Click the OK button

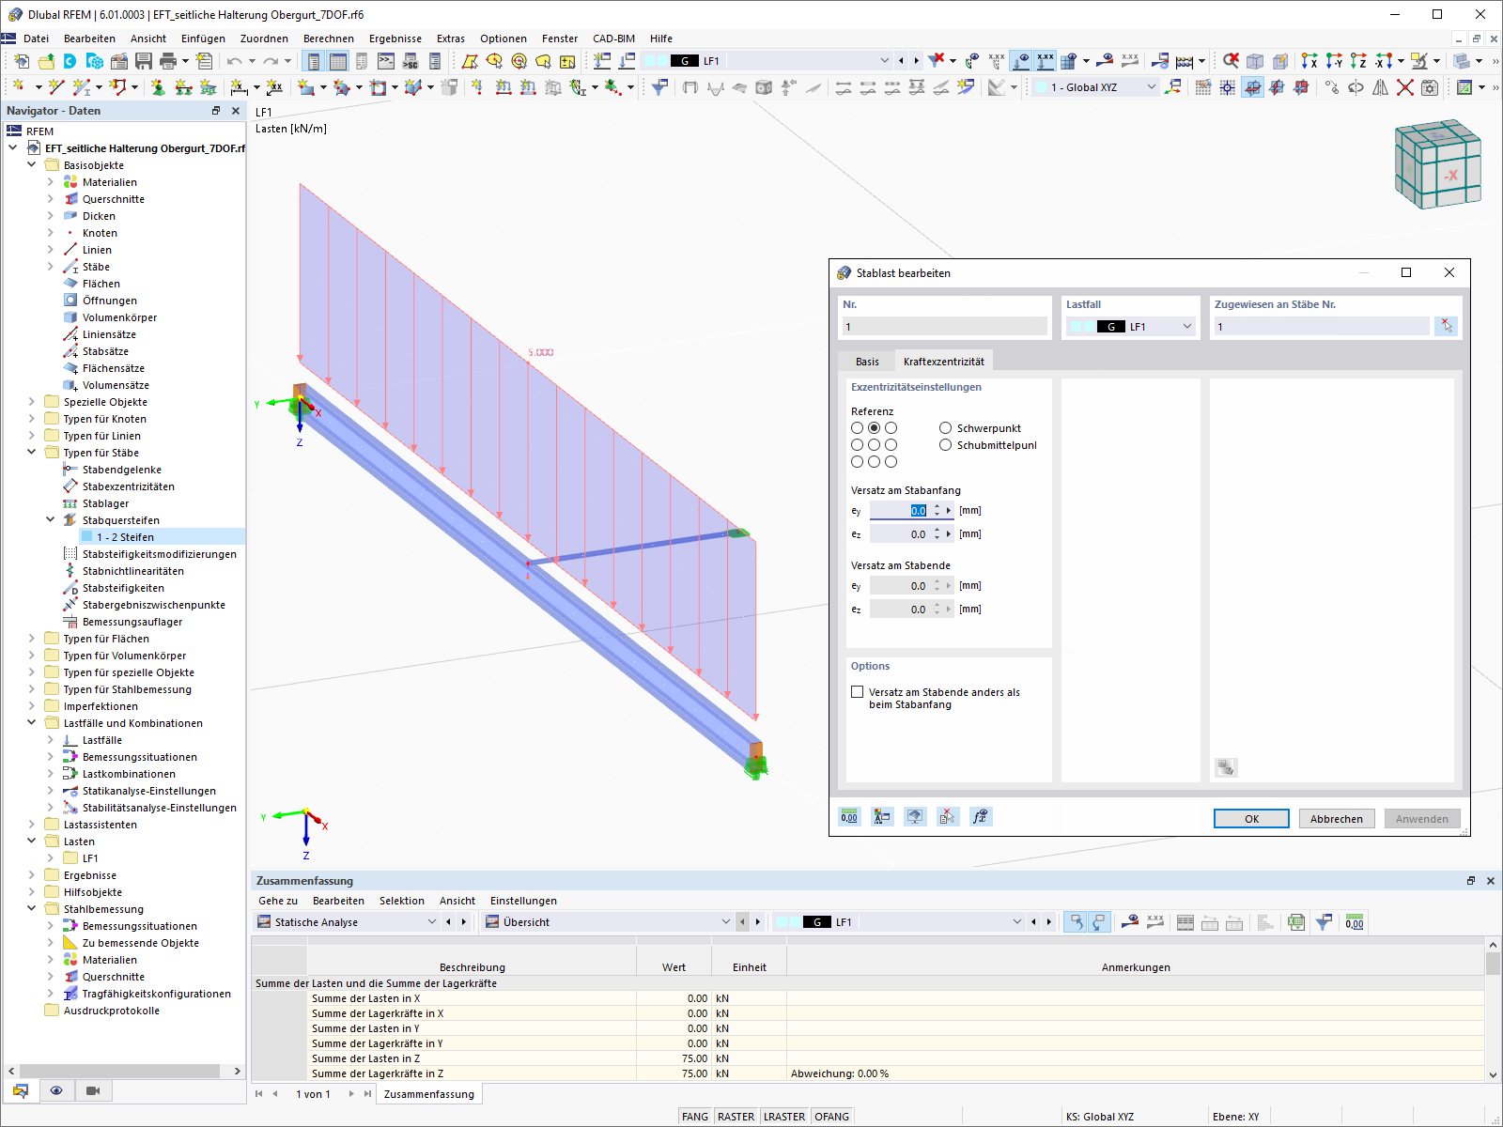point(1251,819)
